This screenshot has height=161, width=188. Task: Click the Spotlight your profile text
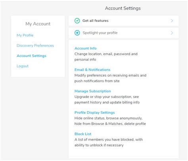click(x=100, y=33)
